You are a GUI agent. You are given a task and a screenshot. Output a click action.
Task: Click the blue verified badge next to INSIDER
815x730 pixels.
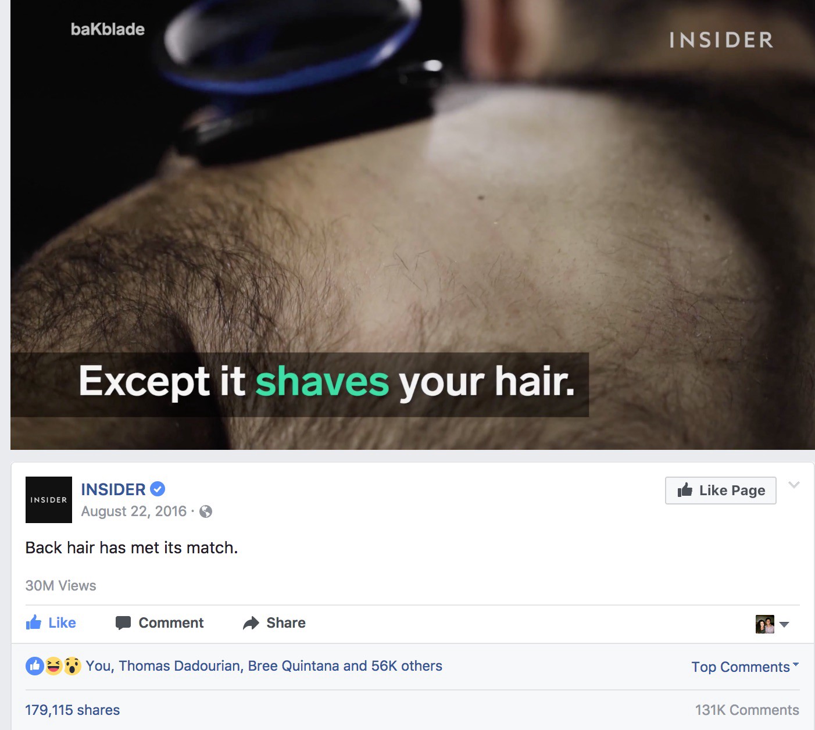click(x=158, y=489)
